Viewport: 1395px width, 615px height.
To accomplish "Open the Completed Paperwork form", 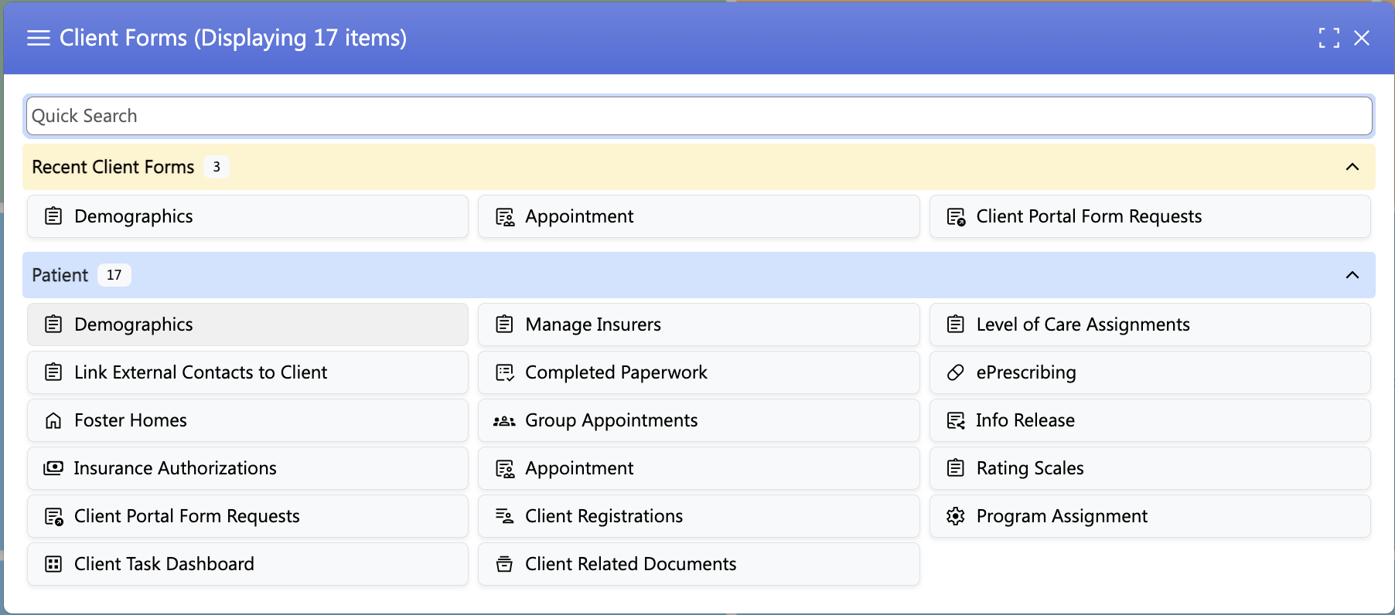I will [699, 372].
